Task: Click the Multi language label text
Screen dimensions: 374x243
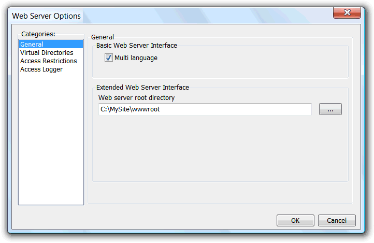Action: click(x=136, y=58)
